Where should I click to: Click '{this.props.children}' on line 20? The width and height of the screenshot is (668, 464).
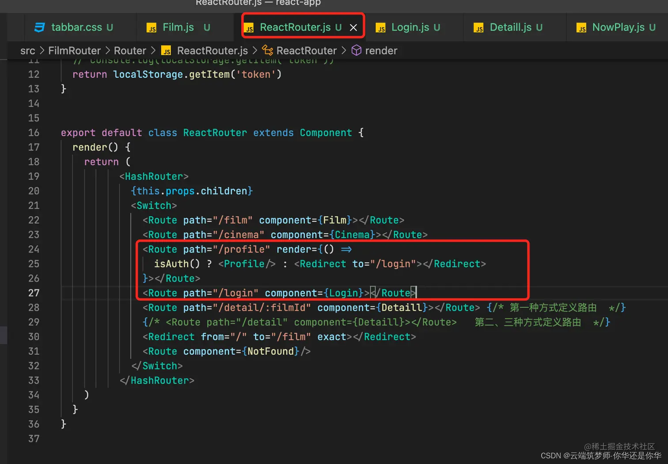click(192, 191)
